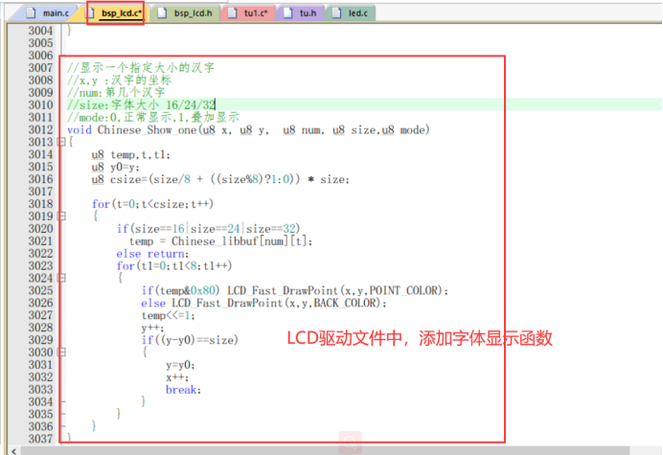Click the 'break;' keyword
The image size is (663, 455).
pyautogui.click(x=183, y=390)
